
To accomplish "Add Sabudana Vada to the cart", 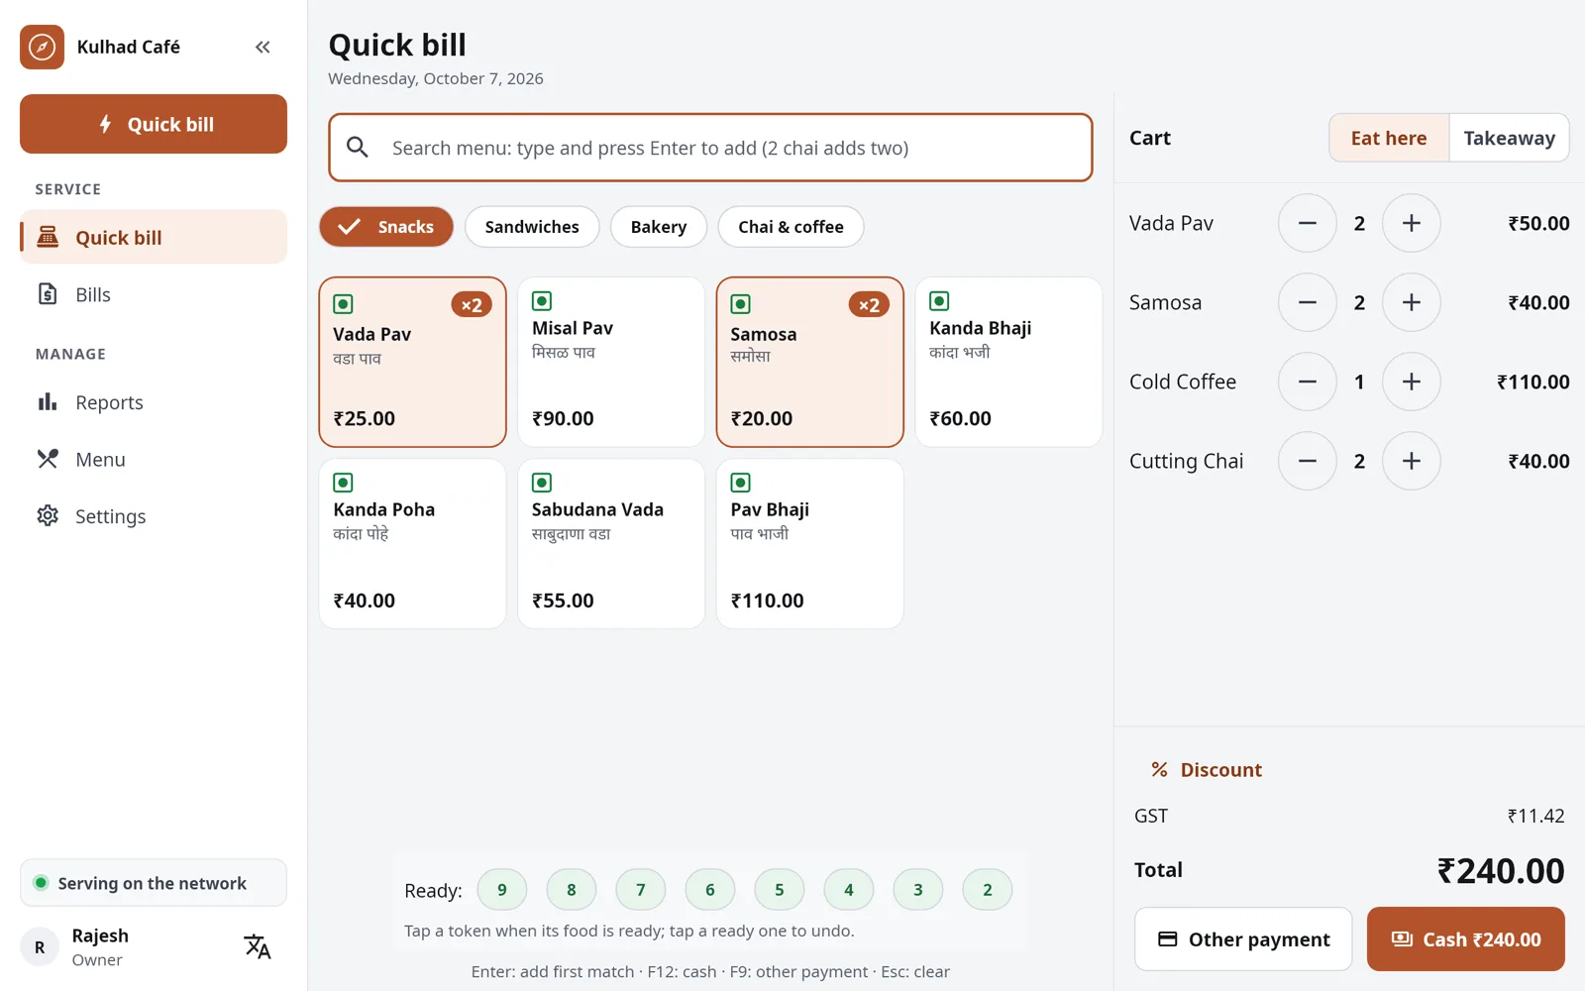I will coord(611,543).
